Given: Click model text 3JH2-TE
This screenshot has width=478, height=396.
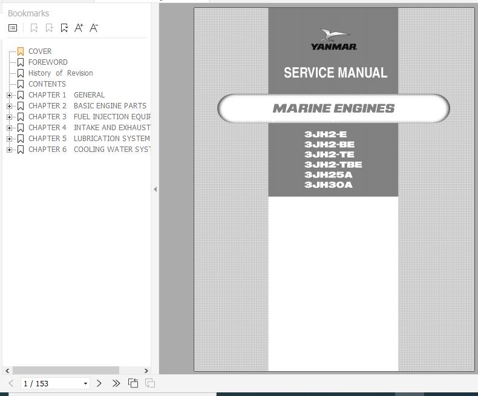Looking at the screenshot, I should (330, 154).
